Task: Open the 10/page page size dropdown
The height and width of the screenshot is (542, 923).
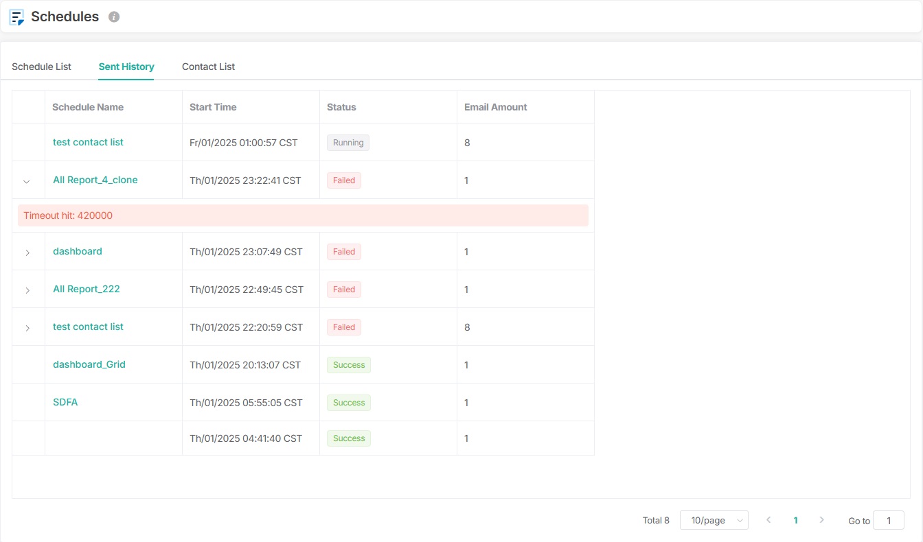Action: 714,521
